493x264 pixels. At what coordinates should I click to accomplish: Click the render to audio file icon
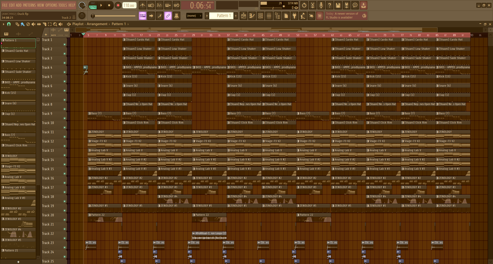pyautogui.click(x=347, y=5)
